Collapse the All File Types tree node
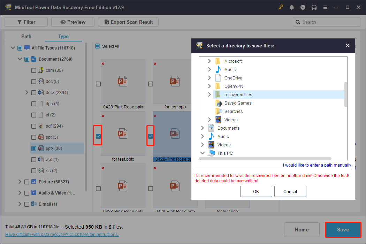Viewport: 366px width, 244px height. [13, 48]
